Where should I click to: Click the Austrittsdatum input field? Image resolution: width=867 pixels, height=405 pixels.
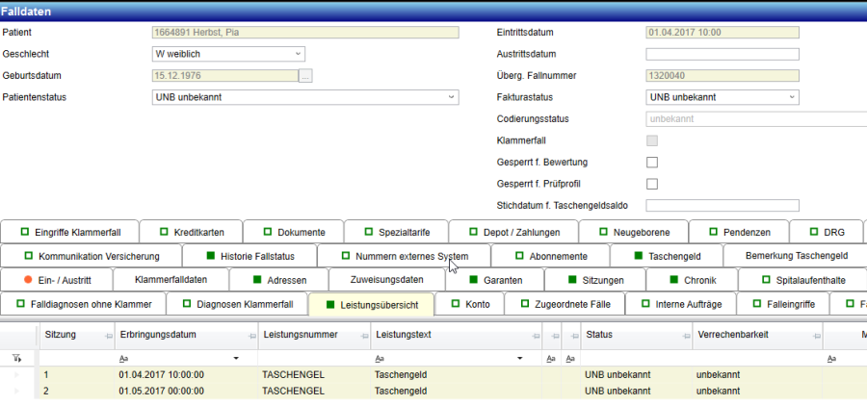[722, 54]
